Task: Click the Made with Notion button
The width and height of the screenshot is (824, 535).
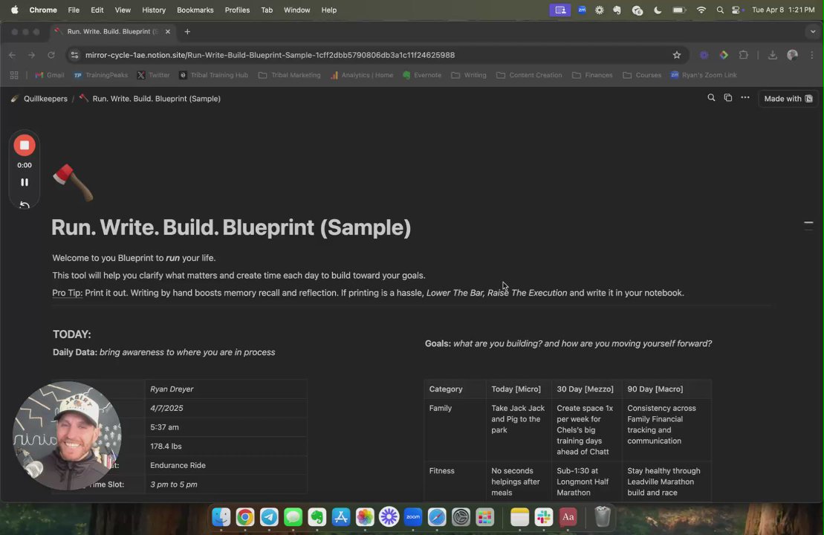Action: [788, 98]
